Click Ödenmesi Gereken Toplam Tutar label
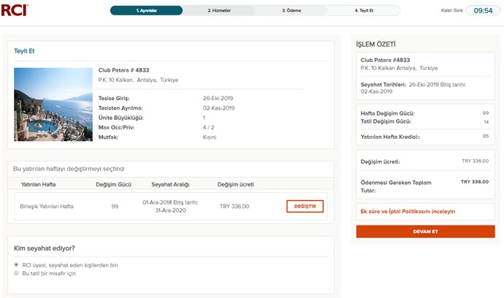Viewport: 504px width, 298px height. 396,186
